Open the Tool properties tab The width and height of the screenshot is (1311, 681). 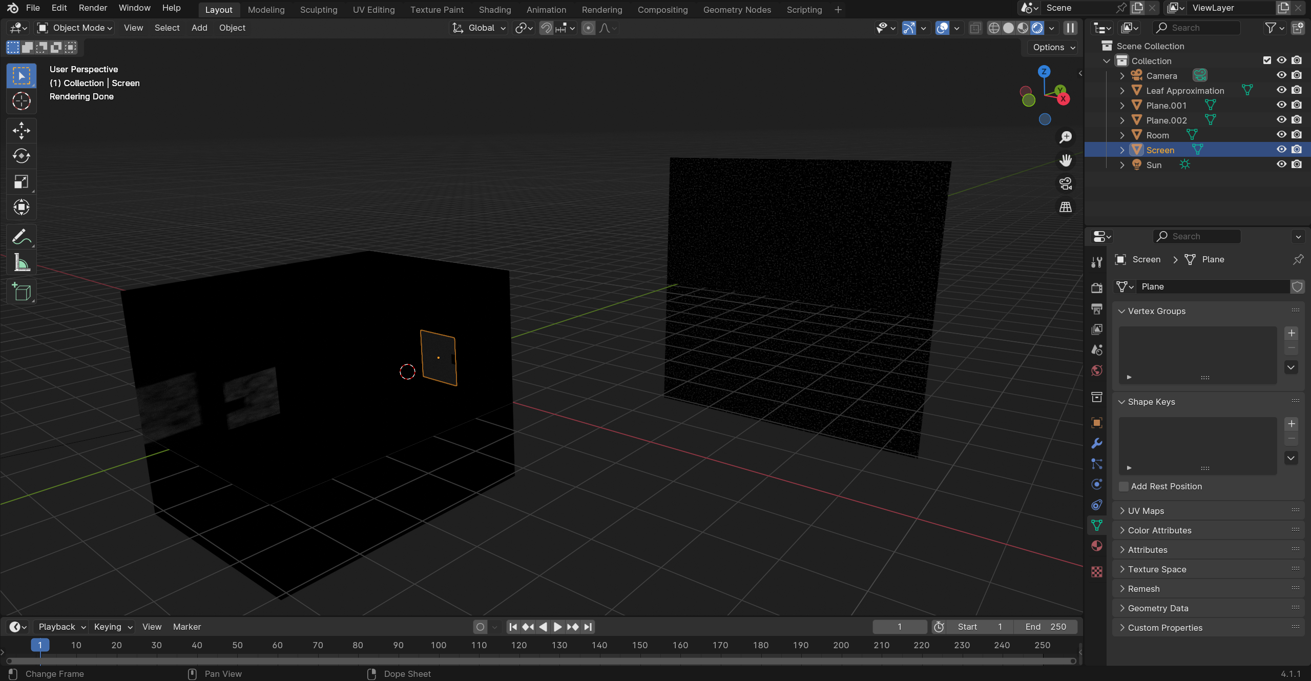click(x=1097, y=262)
